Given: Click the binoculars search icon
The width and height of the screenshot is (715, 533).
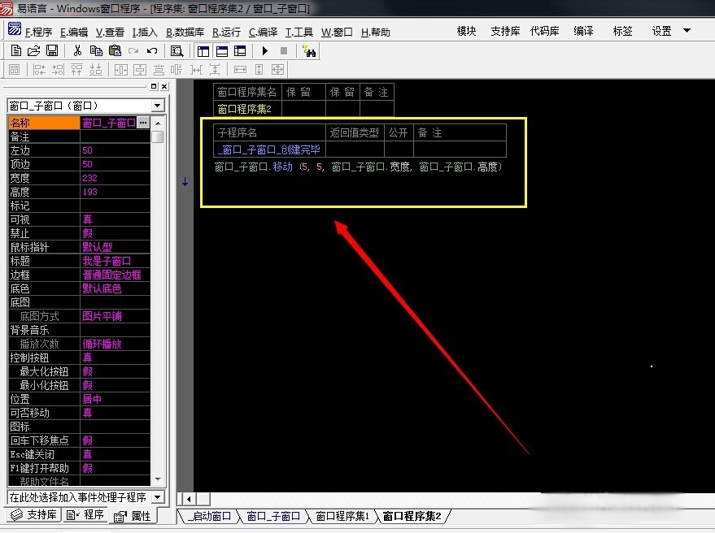Looking at the screenshot, I should click(x=309, y=50).
